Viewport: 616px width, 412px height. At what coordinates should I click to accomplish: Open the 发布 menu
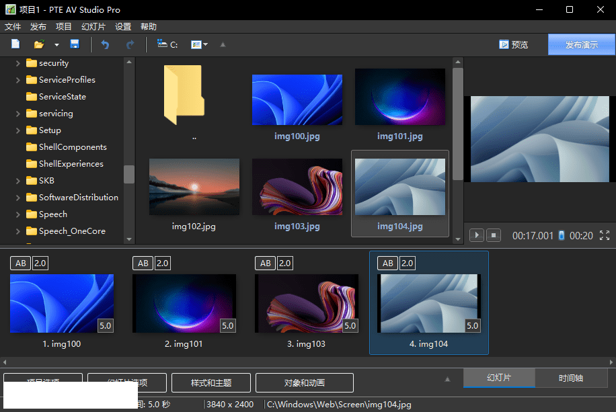pos(38,27)
